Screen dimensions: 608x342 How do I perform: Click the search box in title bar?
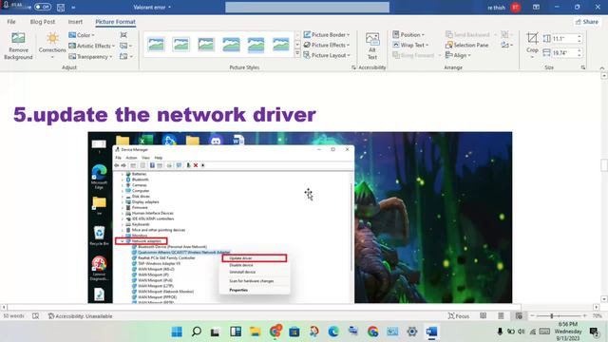coord(307,8)
